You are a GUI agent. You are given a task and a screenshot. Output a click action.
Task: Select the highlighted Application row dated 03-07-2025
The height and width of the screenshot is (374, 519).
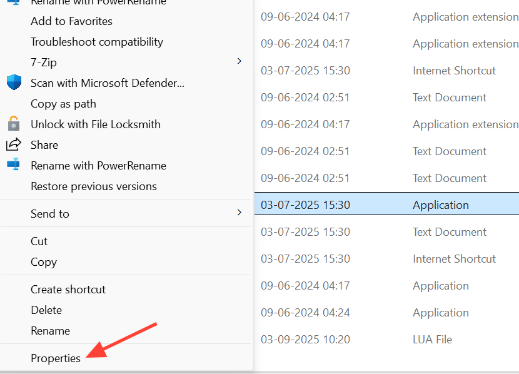click(386, 204)
